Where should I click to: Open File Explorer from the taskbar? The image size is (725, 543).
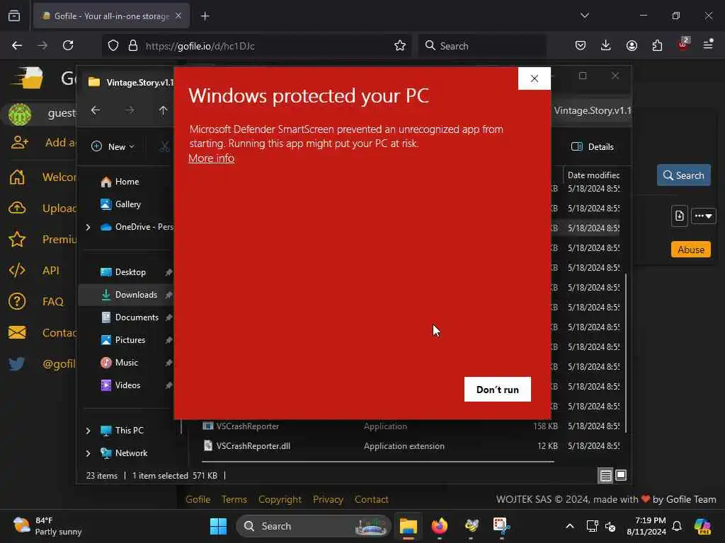[409, 526]
